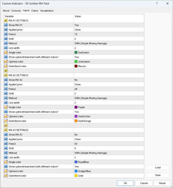
Task: Switch to the Colors tab
Action: tap(35, 11)
